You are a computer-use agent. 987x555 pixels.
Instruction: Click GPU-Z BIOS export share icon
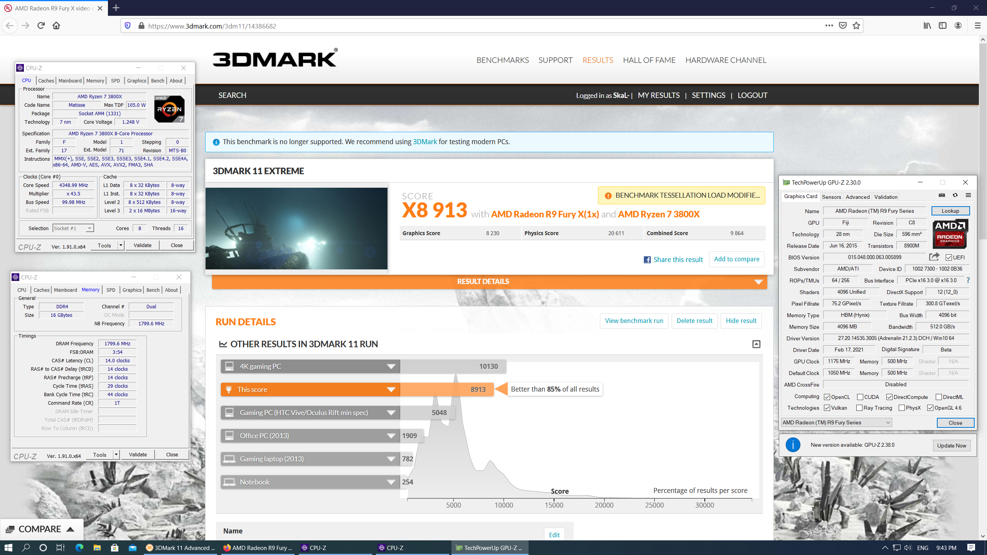(x=934, y=257)
